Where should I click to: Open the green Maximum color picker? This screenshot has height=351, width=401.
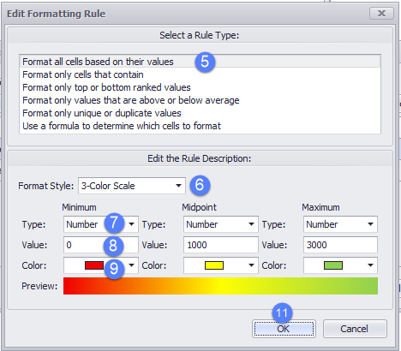click(340, 265)
